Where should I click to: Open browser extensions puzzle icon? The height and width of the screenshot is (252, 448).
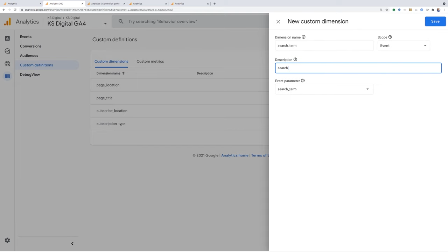[x=433, y=10]
